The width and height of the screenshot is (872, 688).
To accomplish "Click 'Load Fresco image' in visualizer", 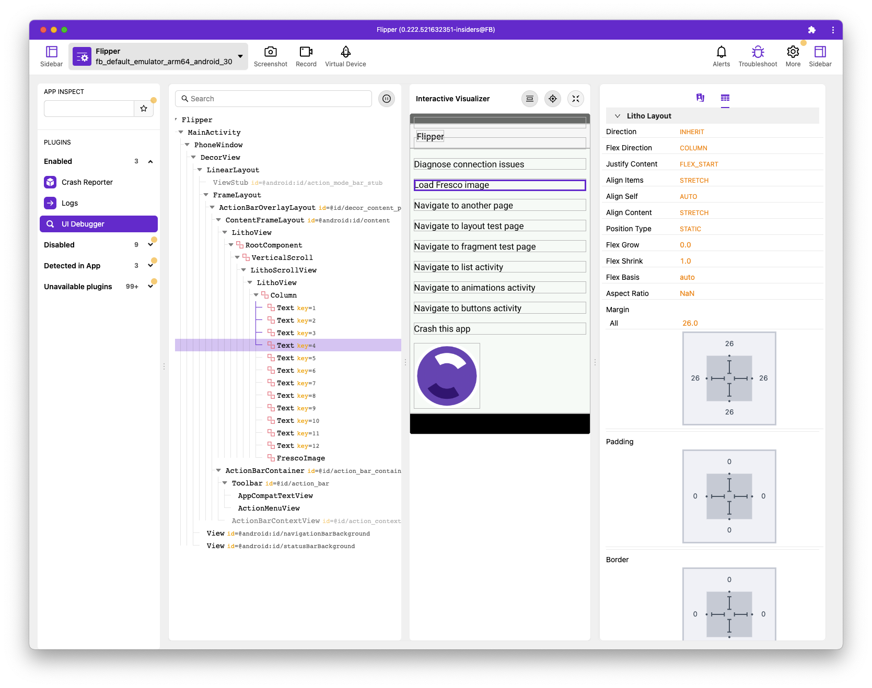I will (499, 185).
